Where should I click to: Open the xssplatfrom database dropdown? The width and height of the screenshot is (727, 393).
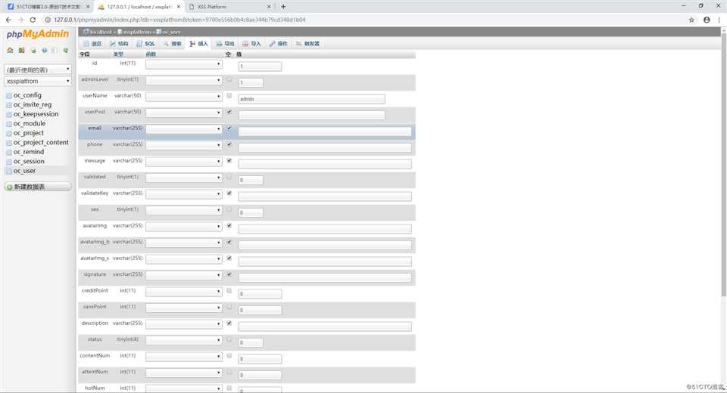click(x=38, y=81)
